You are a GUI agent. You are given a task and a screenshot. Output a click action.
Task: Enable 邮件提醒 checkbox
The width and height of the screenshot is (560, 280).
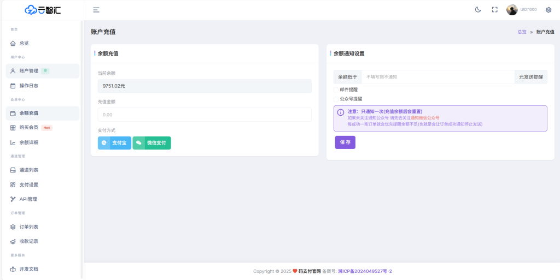click(x=336, y=90)
